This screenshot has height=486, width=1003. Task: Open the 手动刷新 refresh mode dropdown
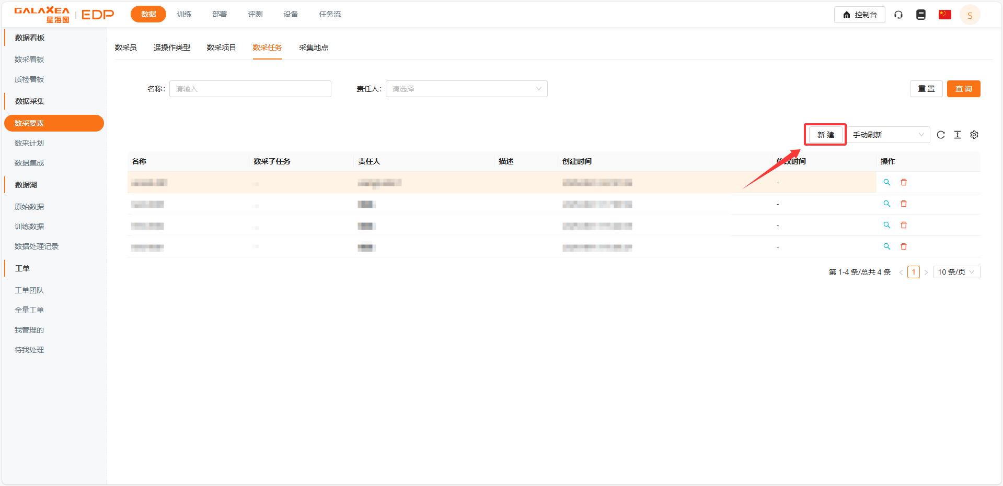click(887, 135)
